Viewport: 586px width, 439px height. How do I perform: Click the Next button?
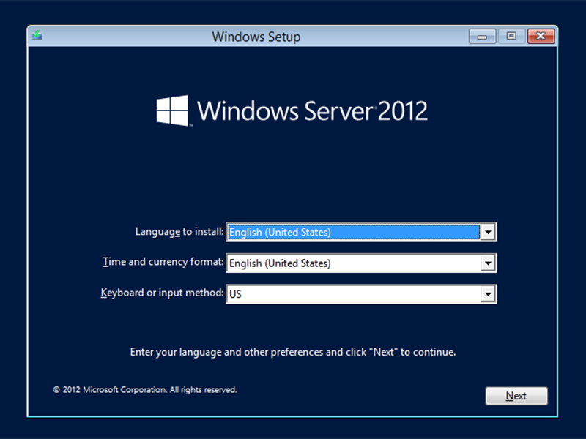click(x=516, y=396)
